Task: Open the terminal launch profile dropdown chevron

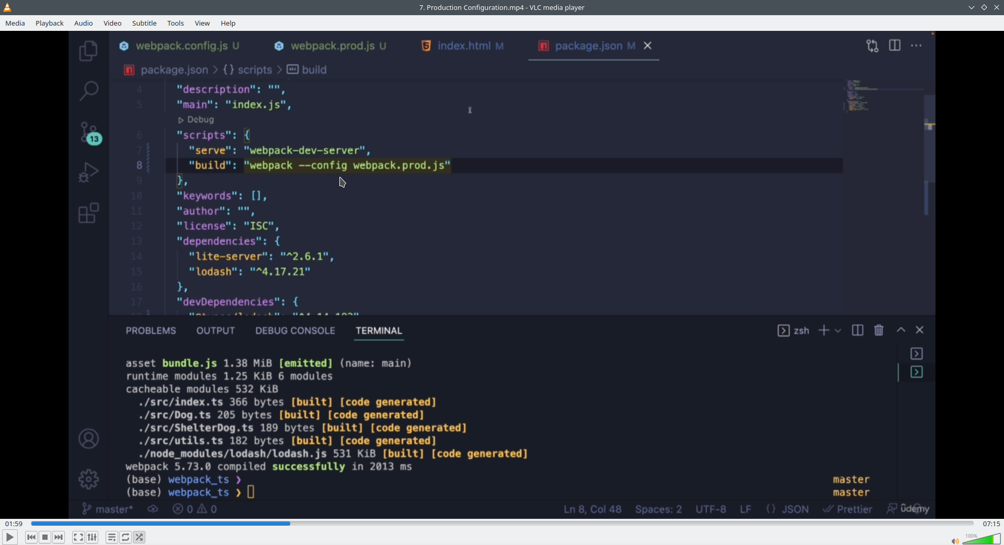Action: 838,331
